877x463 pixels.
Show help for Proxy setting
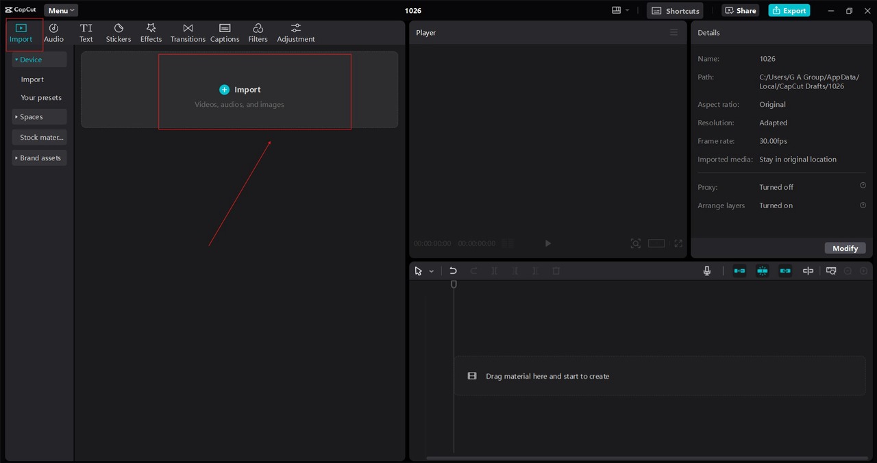pos(863,186)
